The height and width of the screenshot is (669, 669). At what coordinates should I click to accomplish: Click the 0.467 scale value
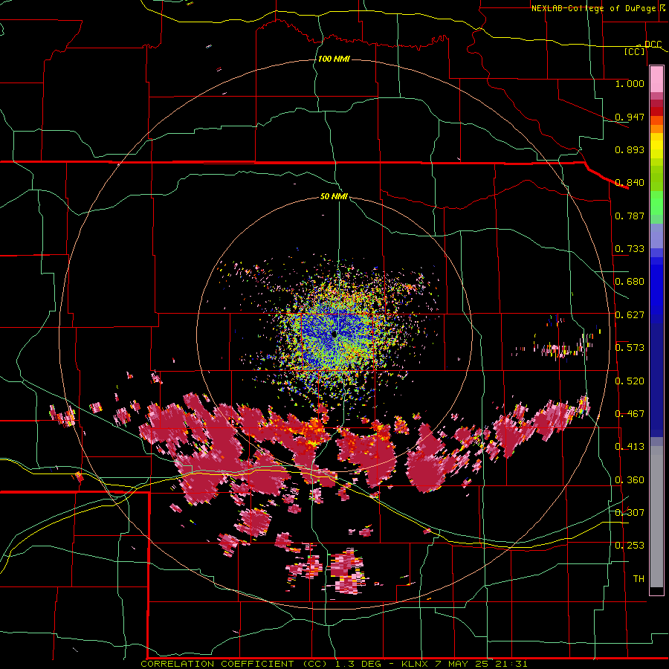[630, 414]
